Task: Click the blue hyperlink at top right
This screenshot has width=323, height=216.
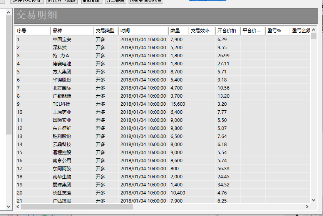Action: pos(208,1)
